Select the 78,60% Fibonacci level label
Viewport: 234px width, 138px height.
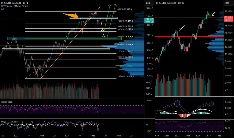tap(125, 57)
